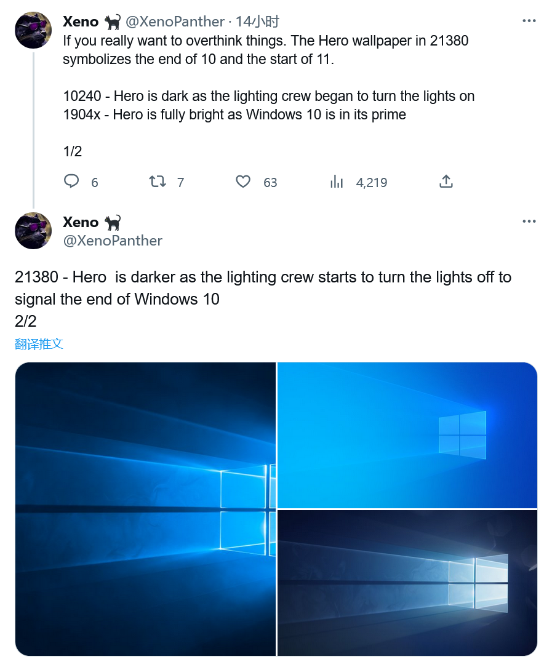Click the share upload icon
This screenshot has width=552, height=667.
click(x=446, y=182)
